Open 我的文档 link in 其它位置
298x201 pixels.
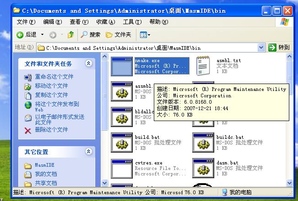tap(46, 174)
